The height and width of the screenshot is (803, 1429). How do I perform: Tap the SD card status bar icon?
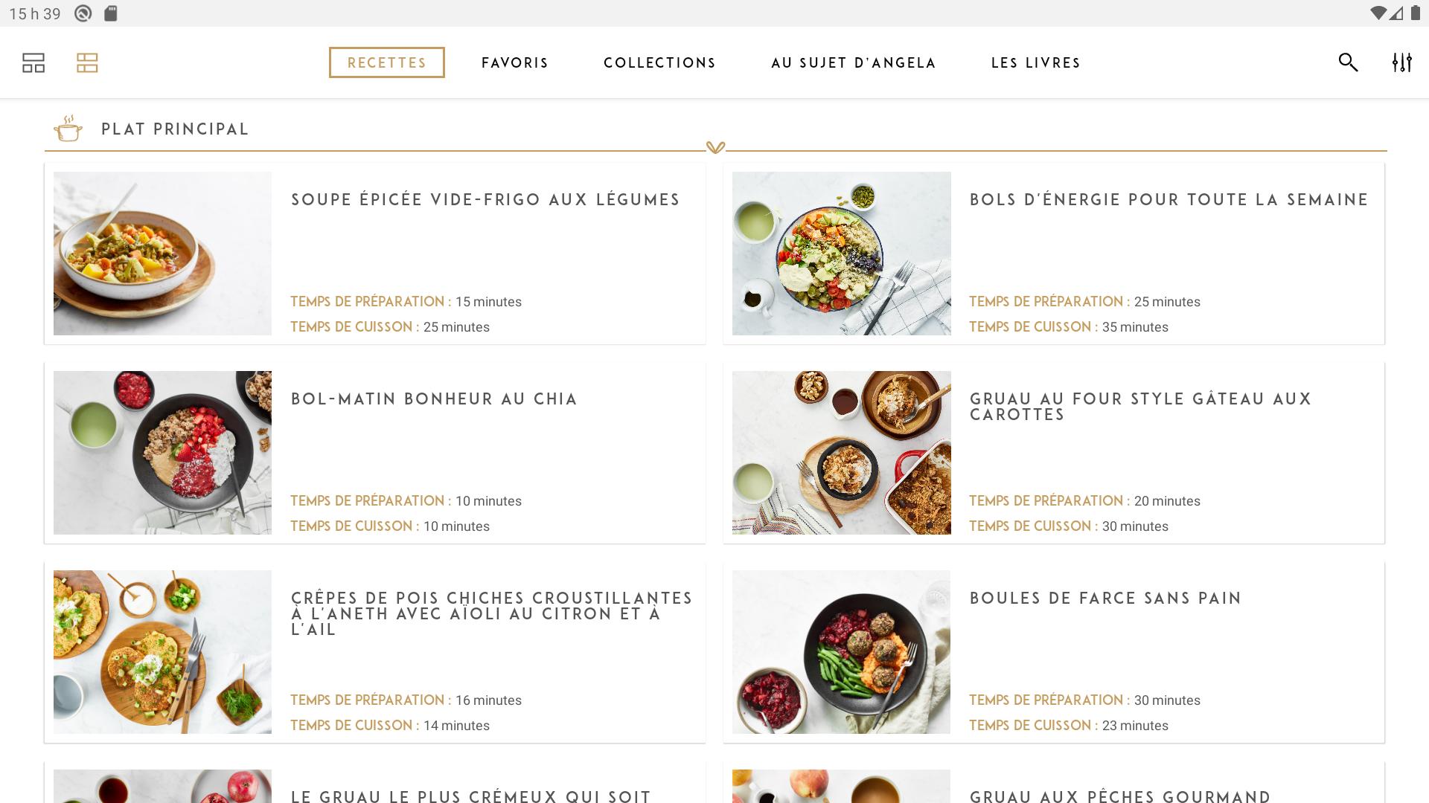coord(111,13)
